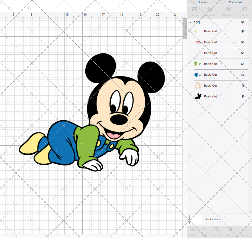
Task: Select the black silhouette layer thumbnail
Action: coord(198,96)
